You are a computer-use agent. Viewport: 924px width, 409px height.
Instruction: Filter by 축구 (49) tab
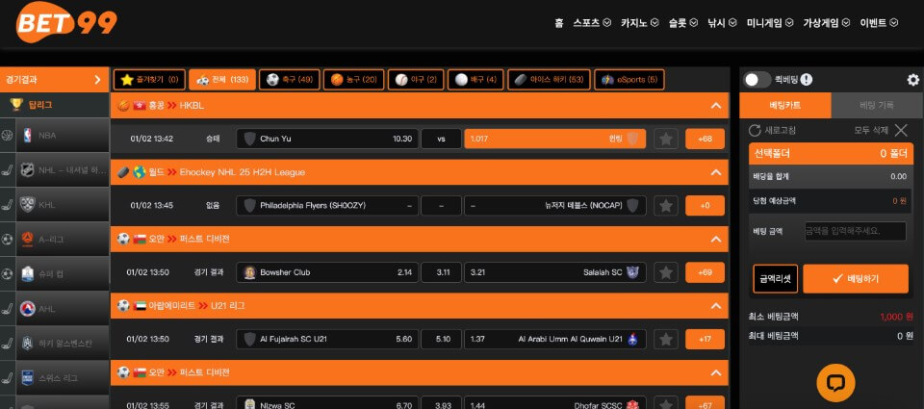(x=290, y=80)
